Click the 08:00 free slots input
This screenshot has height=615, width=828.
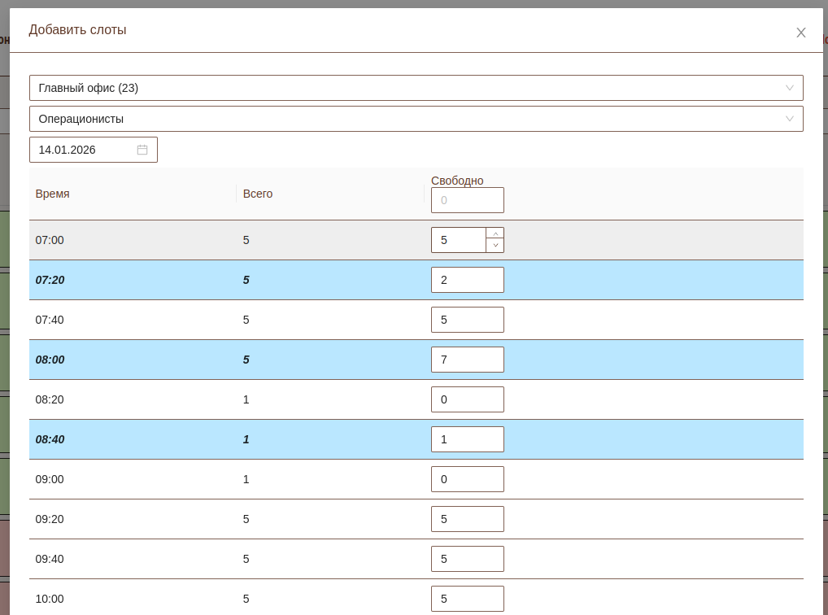pyautogui.click(x=467, y=360)
